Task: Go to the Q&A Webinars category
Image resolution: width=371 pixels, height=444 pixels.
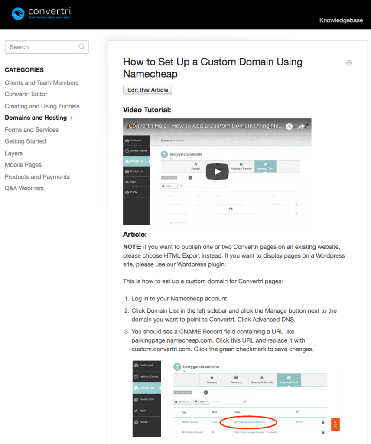Action: [x=24, y=188]
